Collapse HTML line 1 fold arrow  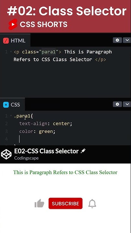[x=11, y=52]
